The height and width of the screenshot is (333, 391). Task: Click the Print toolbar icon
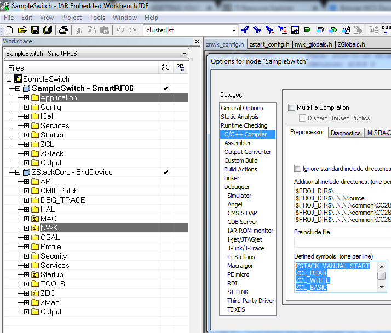click(x=64, y=30)
